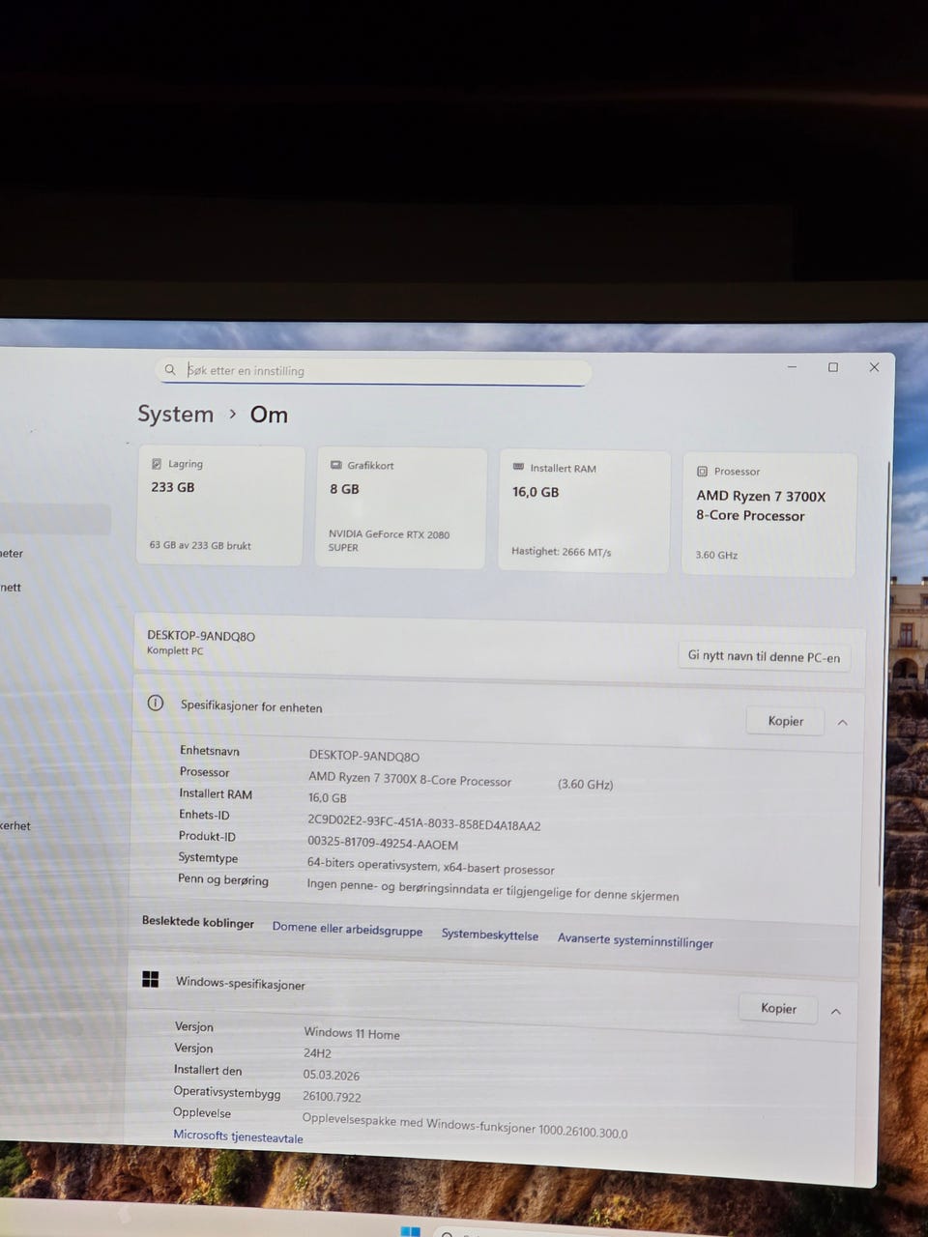Click 'Hastighet: 2666 MT/s' text
This screenshot has width=928, height=1237.
click(x=561, y=552)
